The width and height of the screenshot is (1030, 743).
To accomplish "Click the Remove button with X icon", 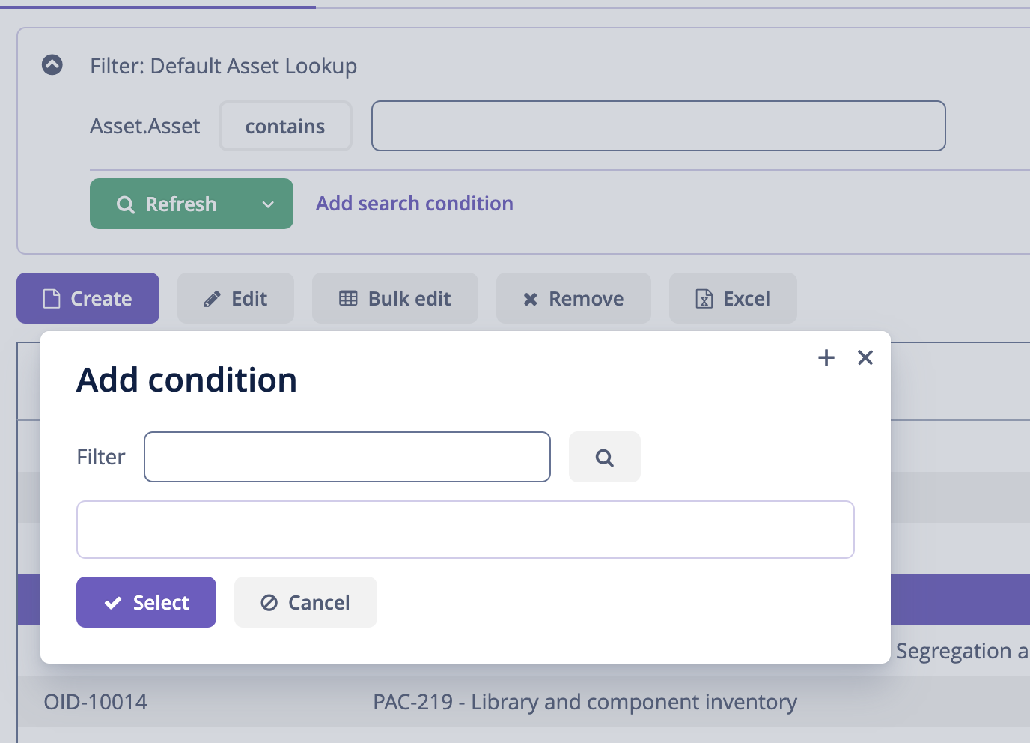I will point(573,298).
